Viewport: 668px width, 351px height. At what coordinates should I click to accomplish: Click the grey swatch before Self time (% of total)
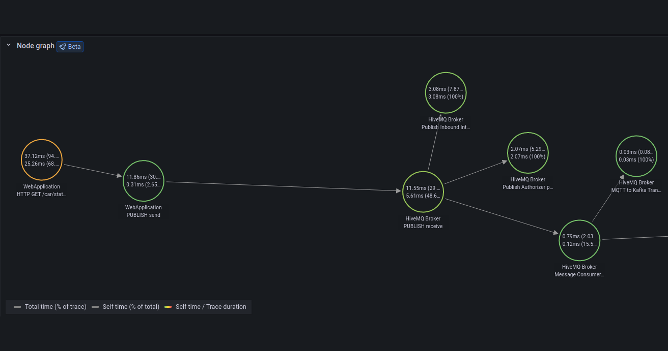[95, 307]
